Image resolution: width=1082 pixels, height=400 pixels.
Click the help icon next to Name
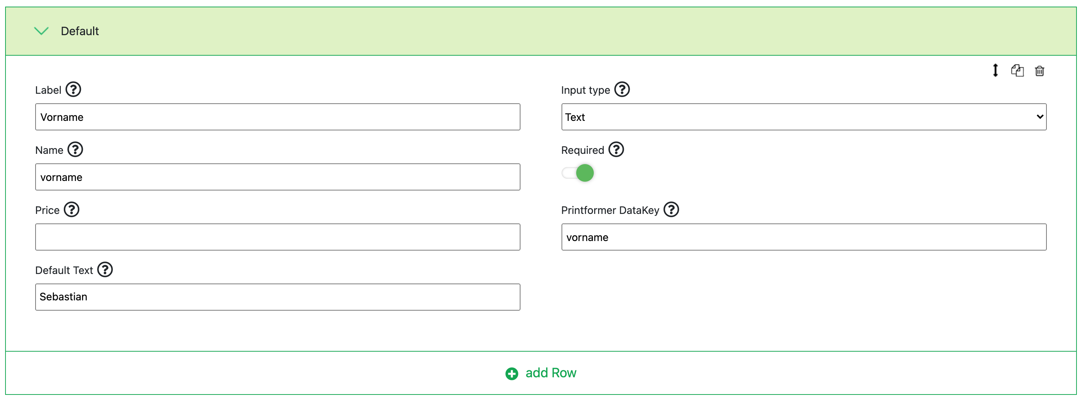tap(75, 149)
